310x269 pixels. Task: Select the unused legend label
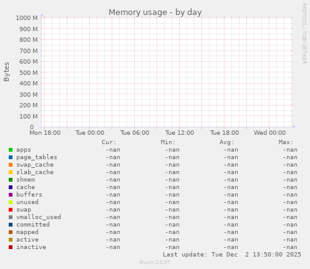pos(27,202)
